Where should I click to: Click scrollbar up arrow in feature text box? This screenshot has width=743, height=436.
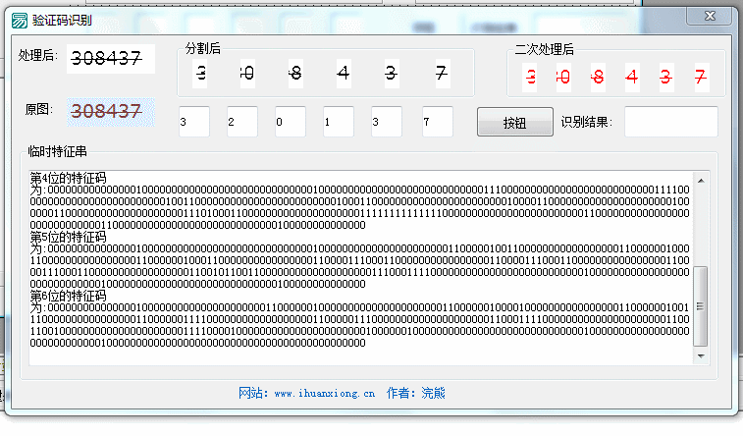(x=701, y=181)
